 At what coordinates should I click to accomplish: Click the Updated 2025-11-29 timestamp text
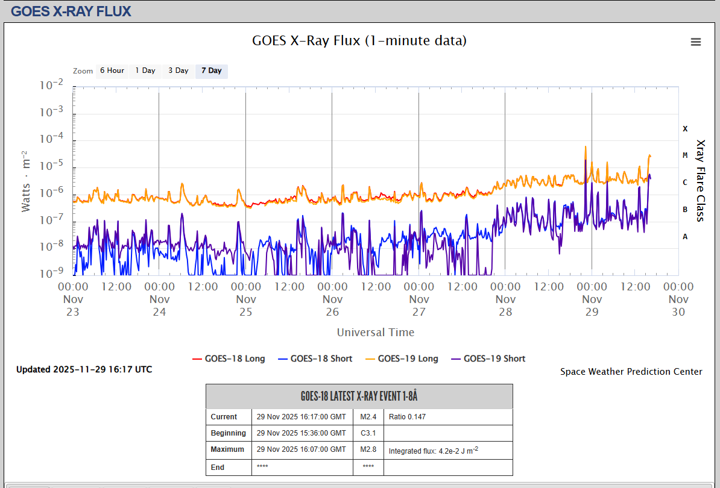click(x=84, y=369)
